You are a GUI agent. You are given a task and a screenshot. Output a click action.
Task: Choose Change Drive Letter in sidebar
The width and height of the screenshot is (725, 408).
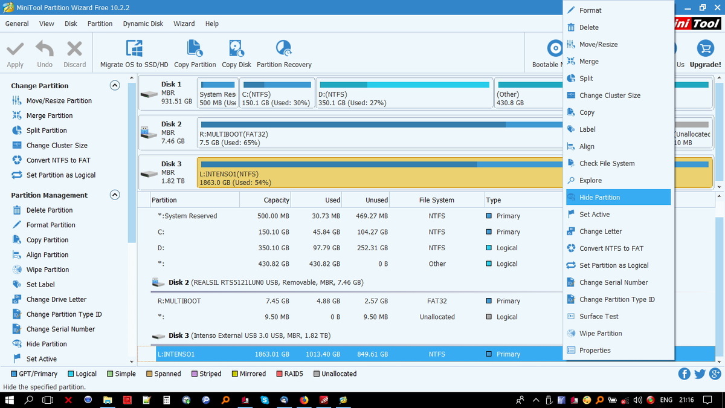click(56, 300)
